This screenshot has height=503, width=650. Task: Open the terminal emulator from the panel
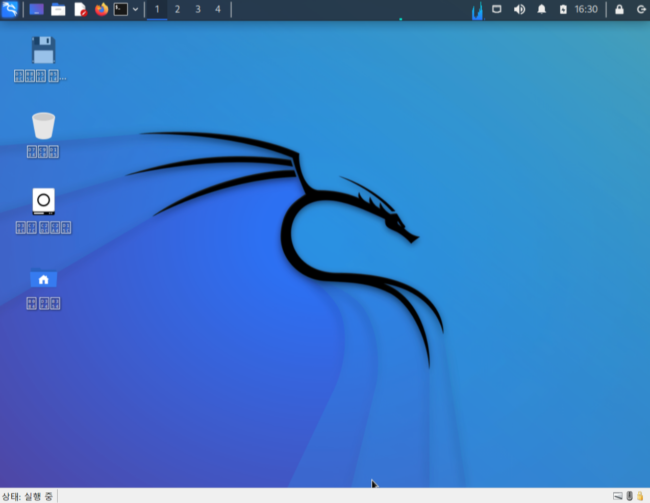click(121, 9)
